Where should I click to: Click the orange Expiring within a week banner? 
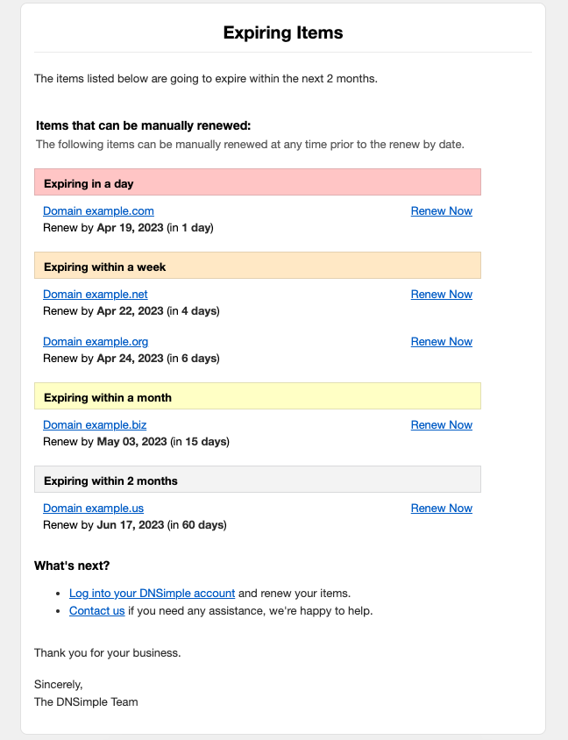click(257, 266)
